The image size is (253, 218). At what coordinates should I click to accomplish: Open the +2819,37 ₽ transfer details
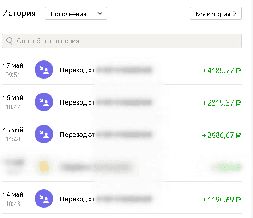click(x=221, y=103)
